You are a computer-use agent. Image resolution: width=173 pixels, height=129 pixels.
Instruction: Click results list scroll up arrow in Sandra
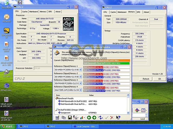tap(128, 95)
